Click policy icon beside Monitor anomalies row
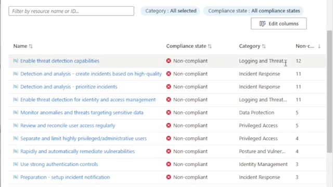The image size is (333, 187). (x=16, y=113)
